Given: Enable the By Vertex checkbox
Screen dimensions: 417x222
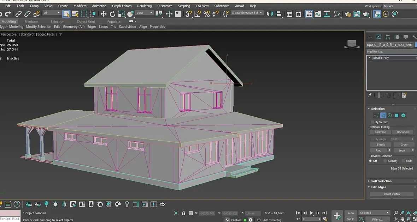Looking at the screenshot, I should pyautogui.click(x=372, y=122).
